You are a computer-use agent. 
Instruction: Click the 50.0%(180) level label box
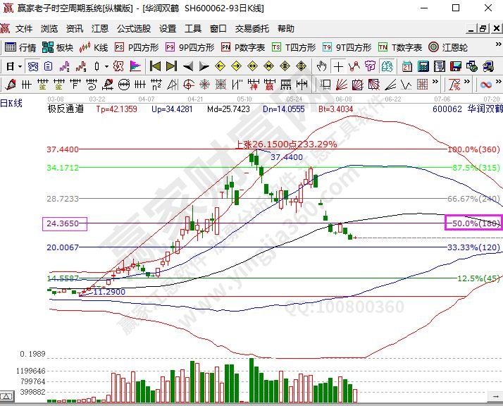473,223
